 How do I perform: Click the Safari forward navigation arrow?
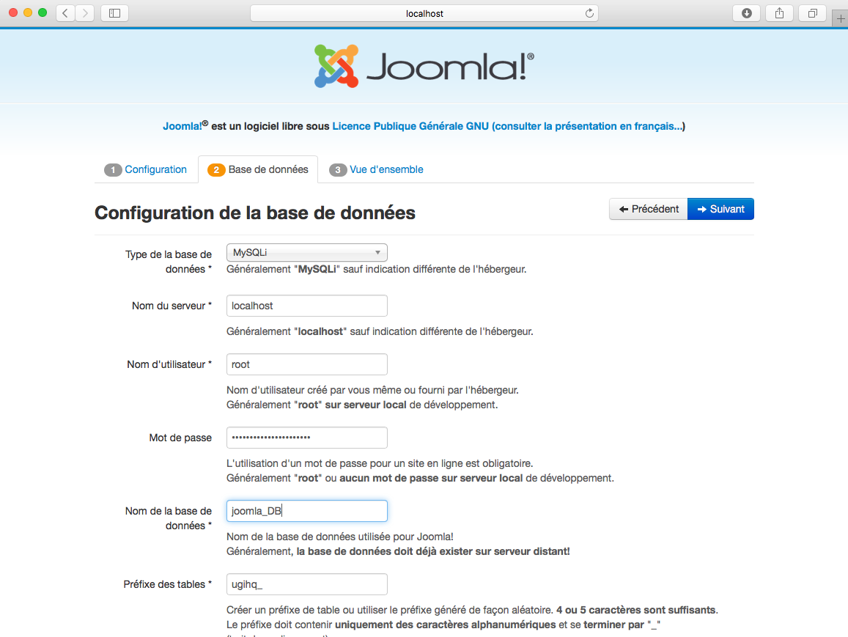85,13
